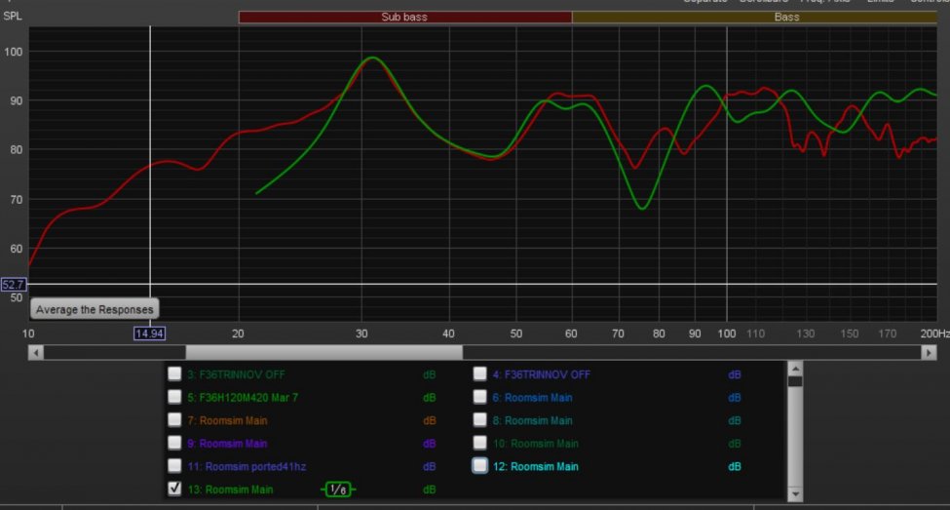Screen dimensions: 950x510
Task: Click the 14.94 Hz cursor frequency label
Action: click(149, 333)
